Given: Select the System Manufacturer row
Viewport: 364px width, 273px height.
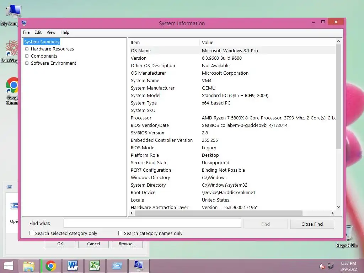Looking at the screenshot, I should [232, 88].
